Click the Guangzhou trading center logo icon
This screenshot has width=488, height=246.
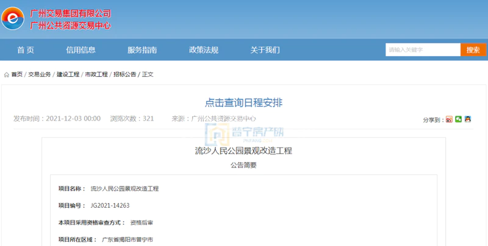coord(13,18)
